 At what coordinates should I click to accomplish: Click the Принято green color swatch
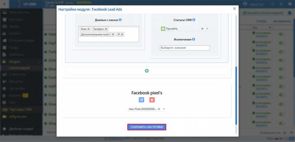pyautogui.click(x=163, y=29)
